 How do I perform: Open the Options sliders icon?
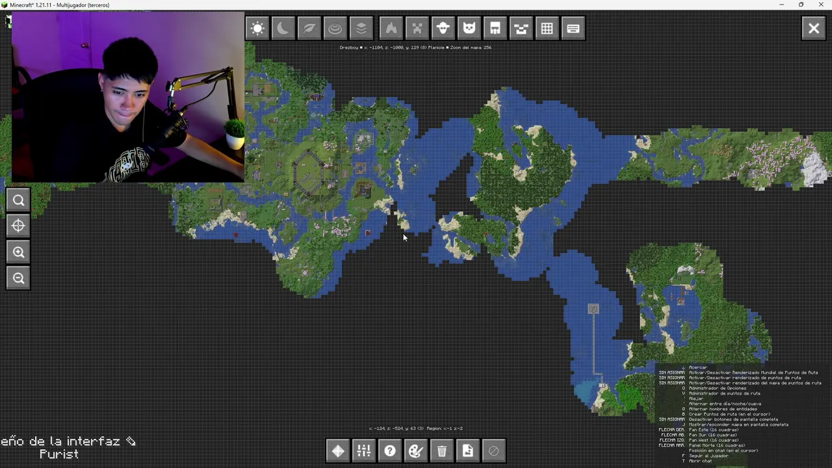pos(364,451)
